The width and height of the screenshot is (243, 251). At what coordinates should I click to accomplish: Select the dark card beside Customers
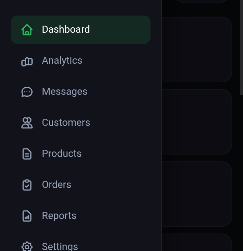point(197,122)
